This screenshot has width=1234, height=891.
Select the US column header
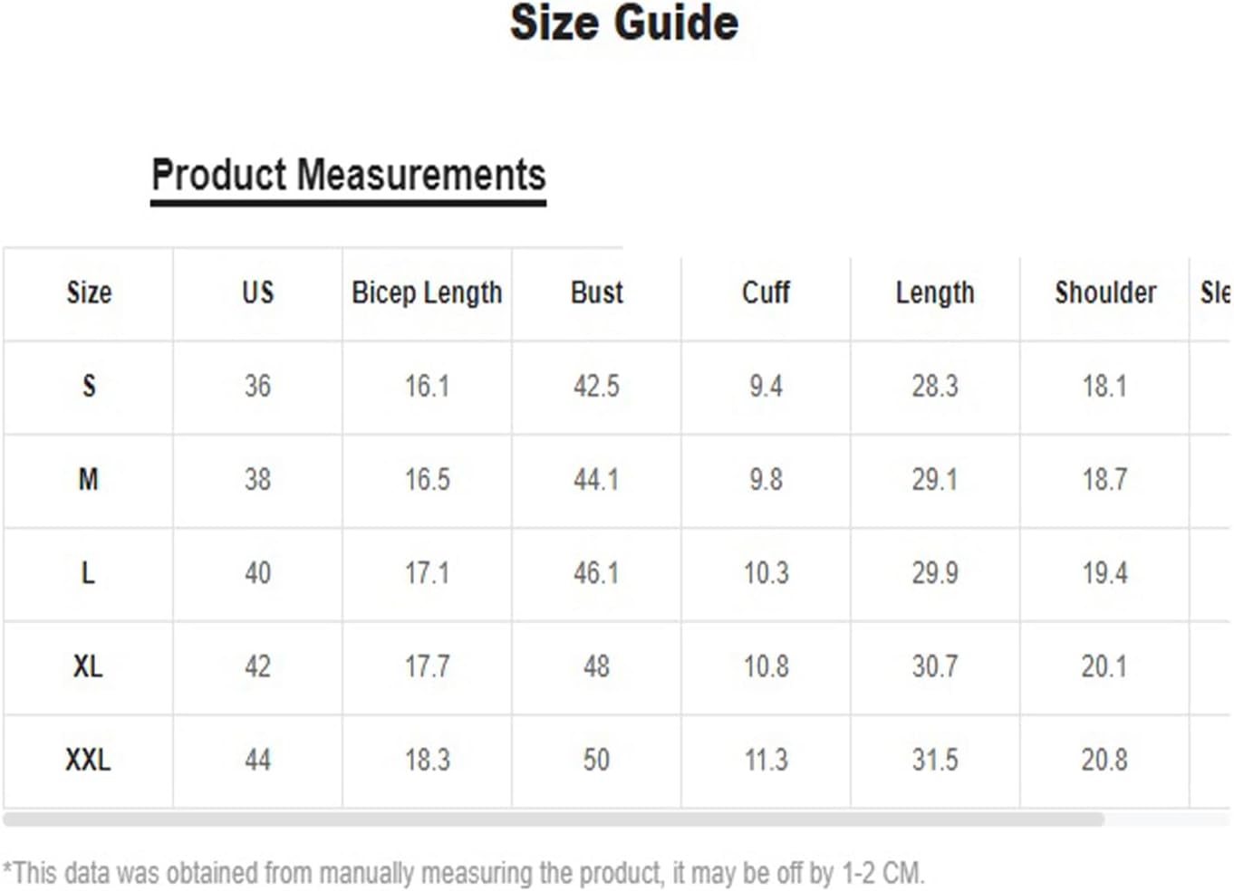257,292
